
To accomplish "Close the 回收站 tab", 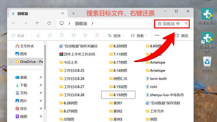I will point(63,13).
